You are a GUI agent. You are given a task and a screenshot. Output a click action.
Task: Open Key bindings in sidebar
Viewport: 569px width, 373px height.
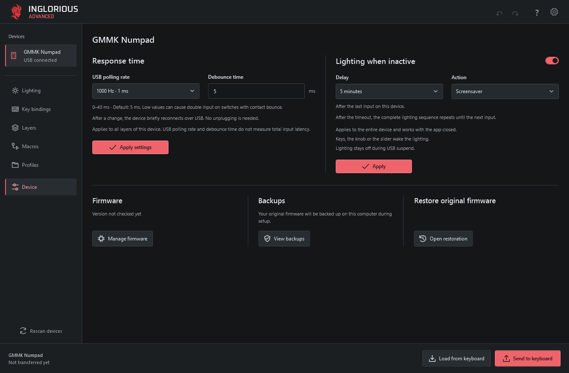coord(41,109)
